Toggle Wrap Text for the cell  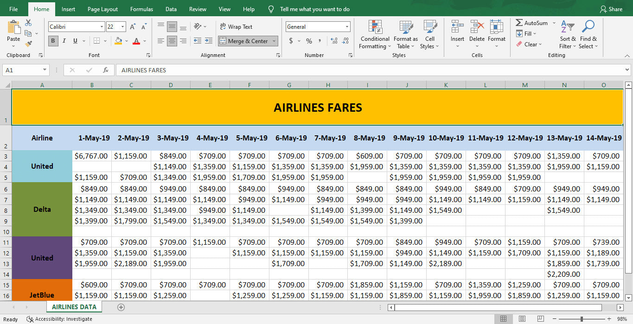pos(236,27)
